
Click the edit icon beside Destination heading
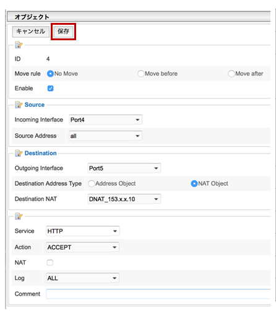pos(19,153)
